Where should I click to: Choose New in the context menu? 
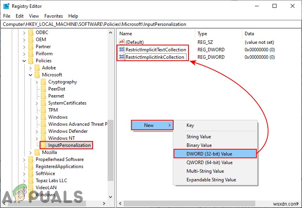(152, 125)
